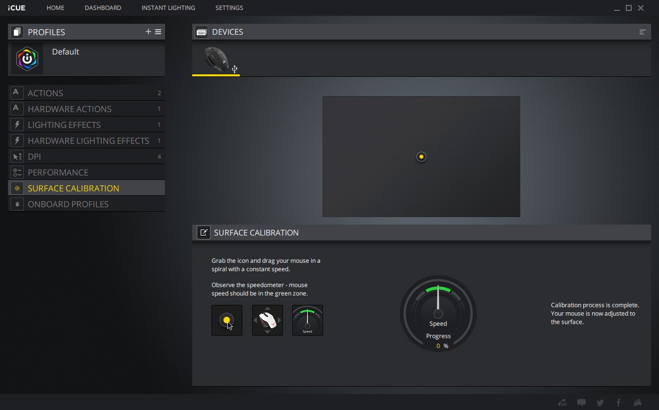Click the Actions letter-A icon
The width and height of the screenshot is (659, 410).
click(17, 93)
